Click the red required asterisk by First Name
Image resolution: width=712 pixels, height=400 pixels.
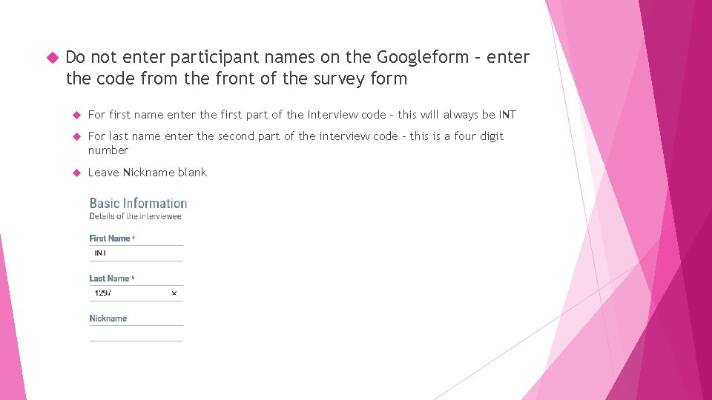coord(133,238)
